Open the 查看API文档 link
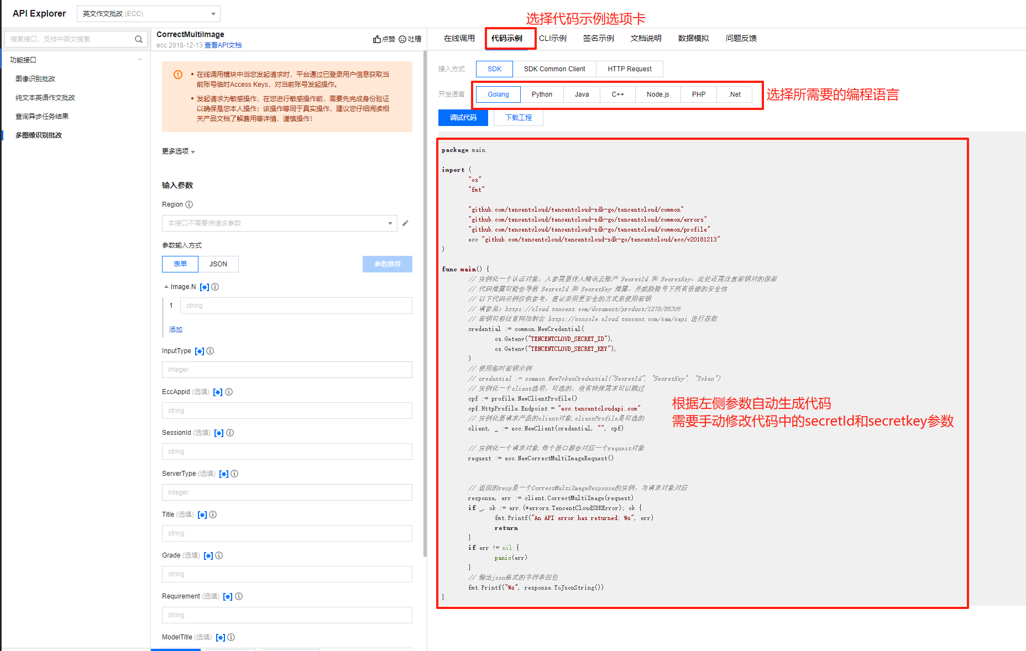Viewport: 1026px width, 651px height. tap(223, 45)
